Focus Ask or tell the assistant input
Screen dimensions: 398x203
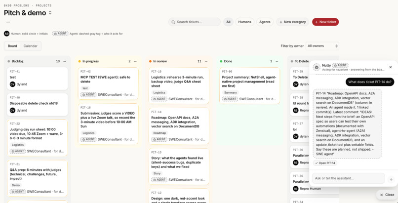point(349,178)
